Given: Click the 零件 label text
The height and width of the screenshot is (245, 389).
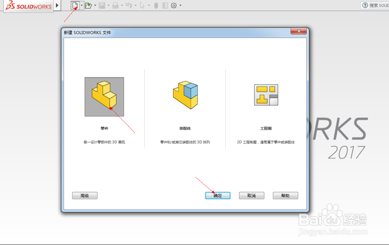Looking at the screenshot, I should click(104, 128).
